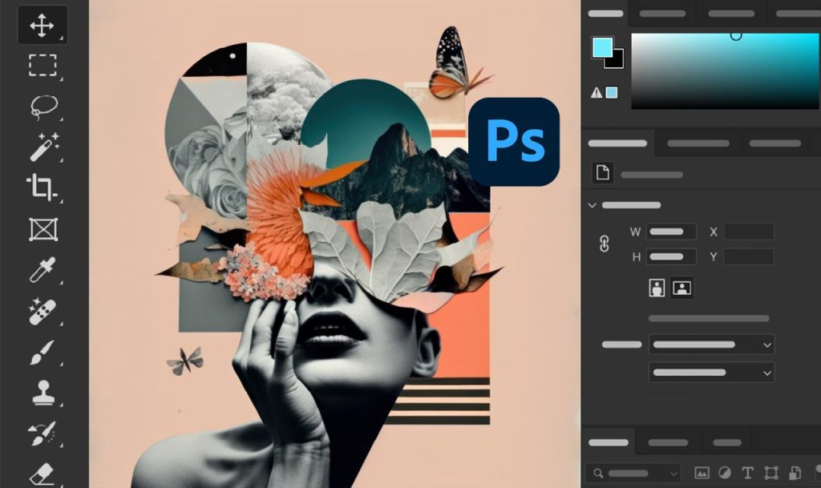Viewport: 821px width, 488px height.
Task: Select the Move tool
Action: pos(42,25)
